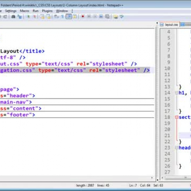
Task: Click the right arrow of left pane scrollbar
Action: (x=152, y=178)
